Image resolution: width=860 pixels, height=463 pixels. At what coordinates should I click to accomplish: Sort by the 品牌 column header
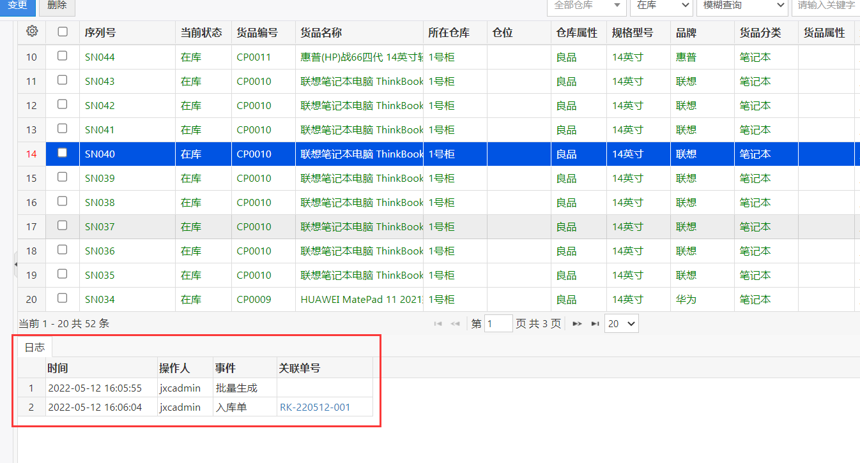[x=702, y=33]
